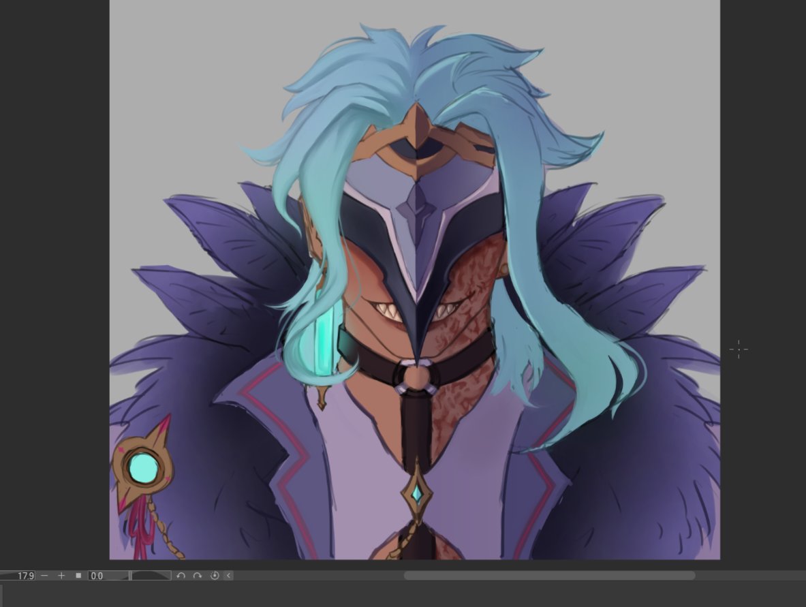Click the zoom out minus icon
The image size is (806, 607).
point(44,576)
